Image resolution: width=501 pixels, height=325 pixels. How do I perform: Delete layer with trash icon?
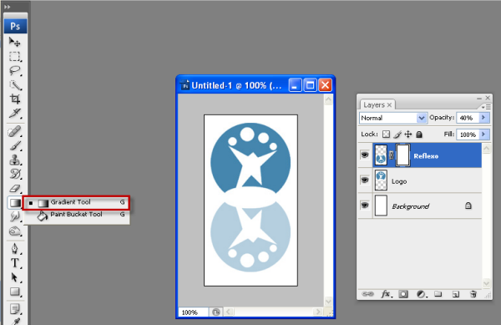pyautogui.click(x=473, y=294)
